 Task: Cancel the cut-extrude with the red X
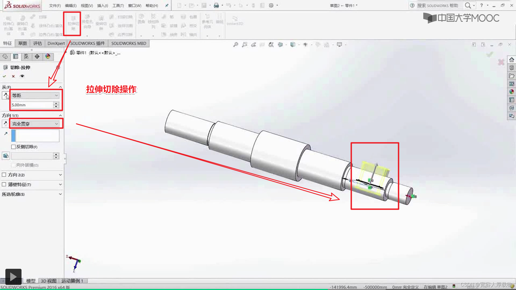click(13, 76)
